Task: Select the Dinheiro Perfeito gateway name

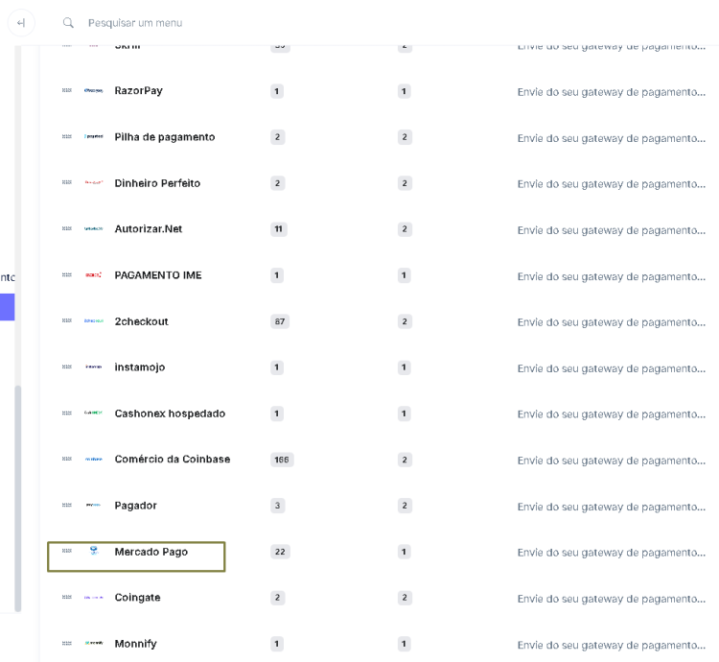Action: (157, 183)
